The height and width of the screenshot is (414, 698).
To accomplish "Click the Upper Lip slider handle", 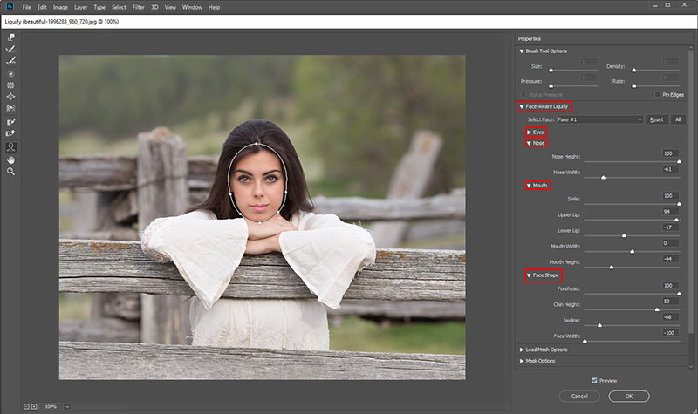I will (677, 220).
